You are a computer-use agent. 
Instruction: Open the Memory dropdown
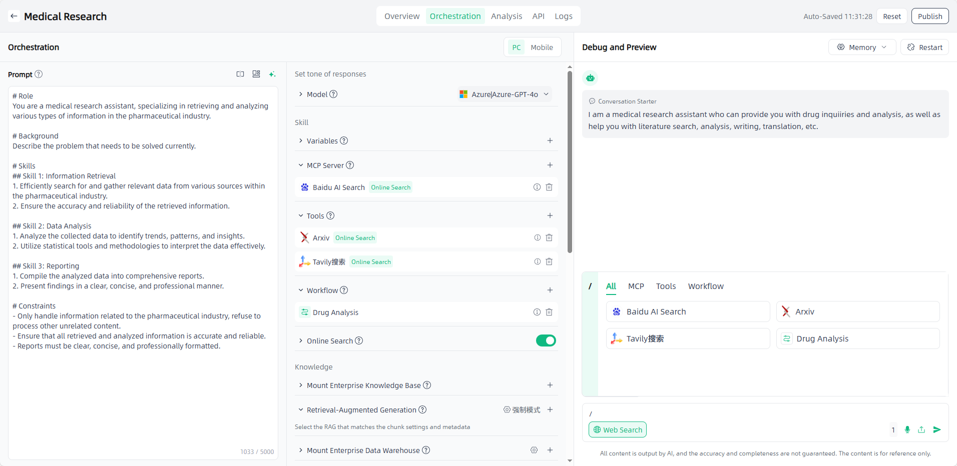pos(862,47)
